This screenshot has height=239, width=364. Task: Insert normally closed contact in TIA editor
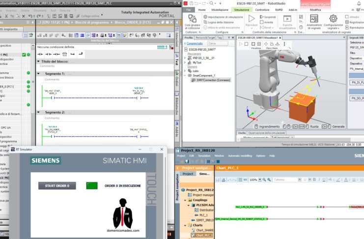pos(49,54)
